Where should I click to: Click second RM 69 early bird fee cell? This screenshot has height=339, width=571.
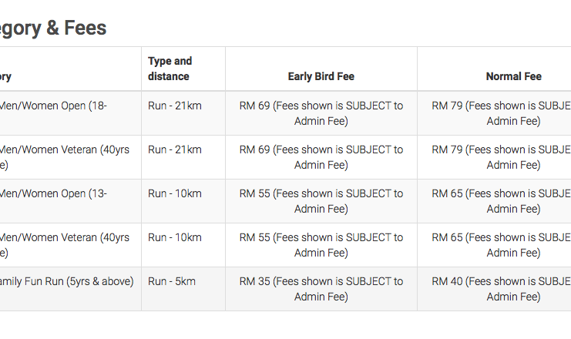coord(321,157)
